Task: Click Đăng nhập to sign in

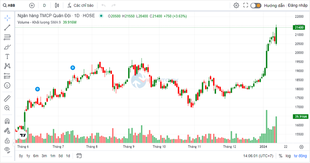Action: pos(297,5)
